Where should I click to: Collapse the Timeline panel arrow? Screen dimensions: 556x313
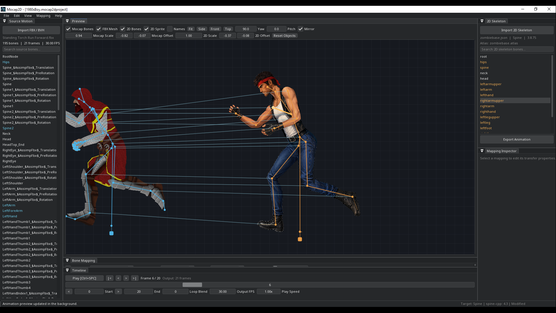67,270
